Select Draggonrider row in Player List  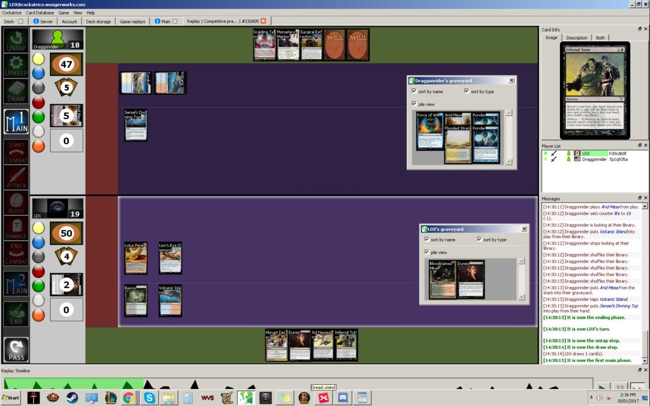(594, 159)
